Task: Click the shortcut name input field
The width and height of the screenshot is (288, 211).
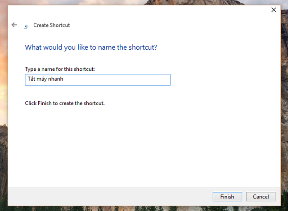Action: [98, 80]
